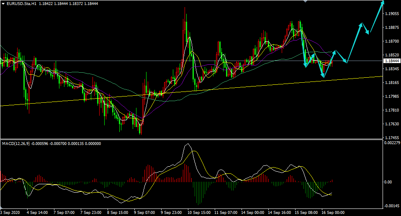Click the MACD(12,26,9) indicator label

point(16,143)
